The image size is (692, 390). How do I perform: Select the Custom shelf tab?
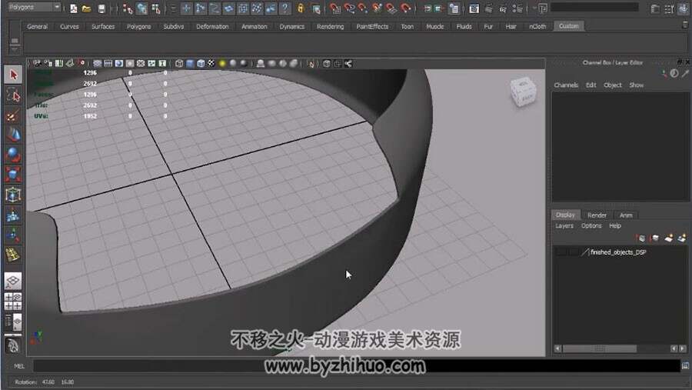[568, 26]
